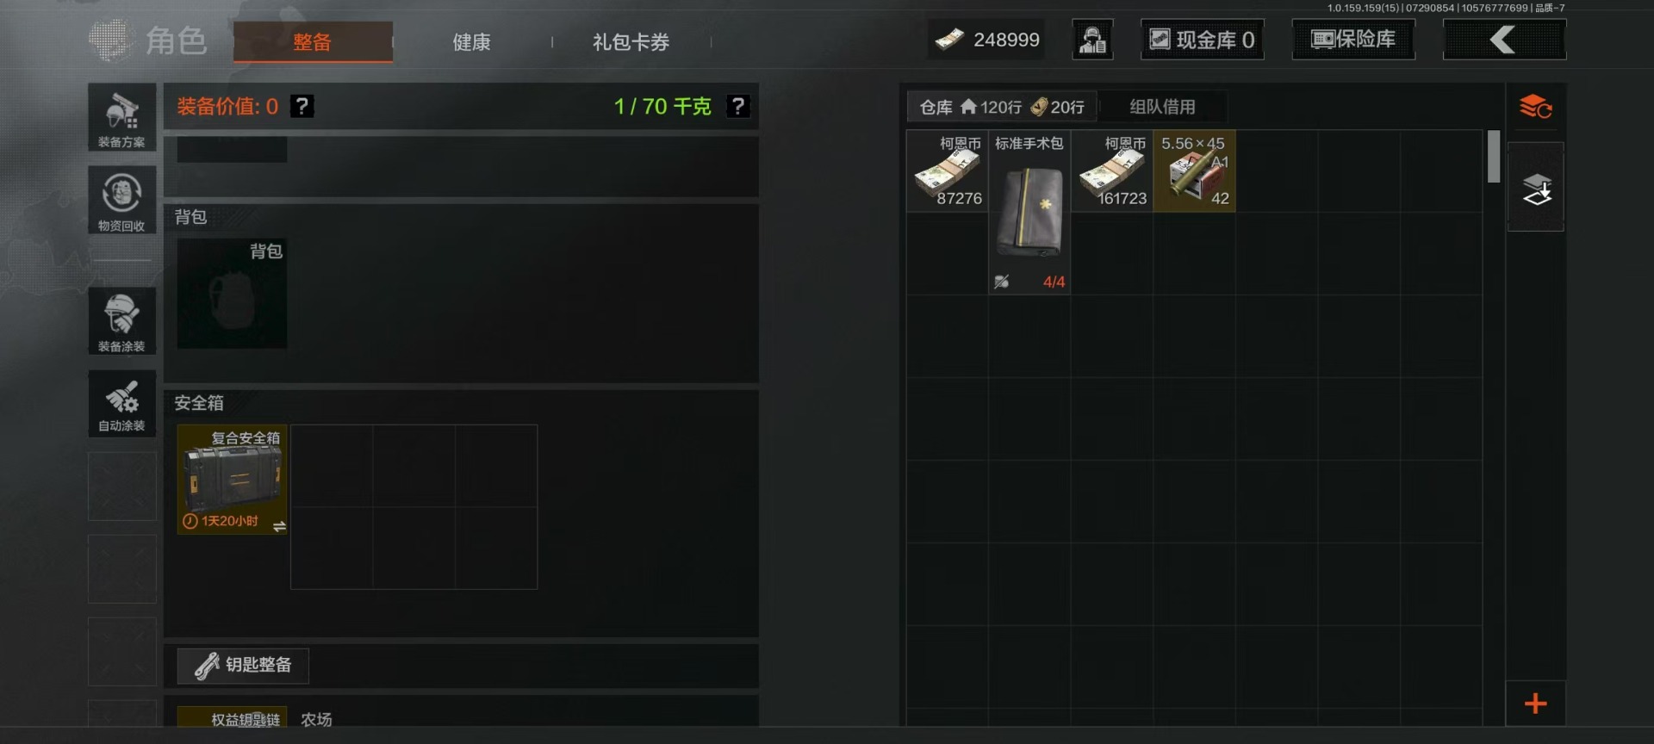
Task: Switch to the 健康 tab
Action: coord(471,41)
